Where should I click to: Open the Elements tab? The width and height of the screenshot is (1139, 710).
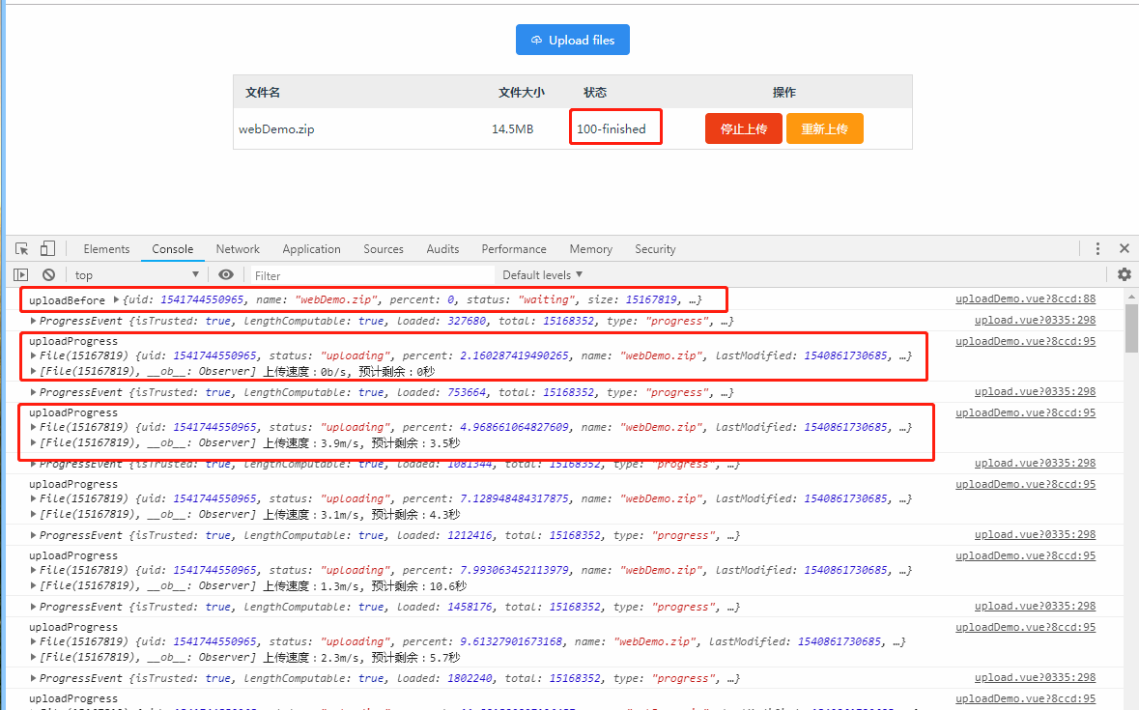click(x=106, y=249)
